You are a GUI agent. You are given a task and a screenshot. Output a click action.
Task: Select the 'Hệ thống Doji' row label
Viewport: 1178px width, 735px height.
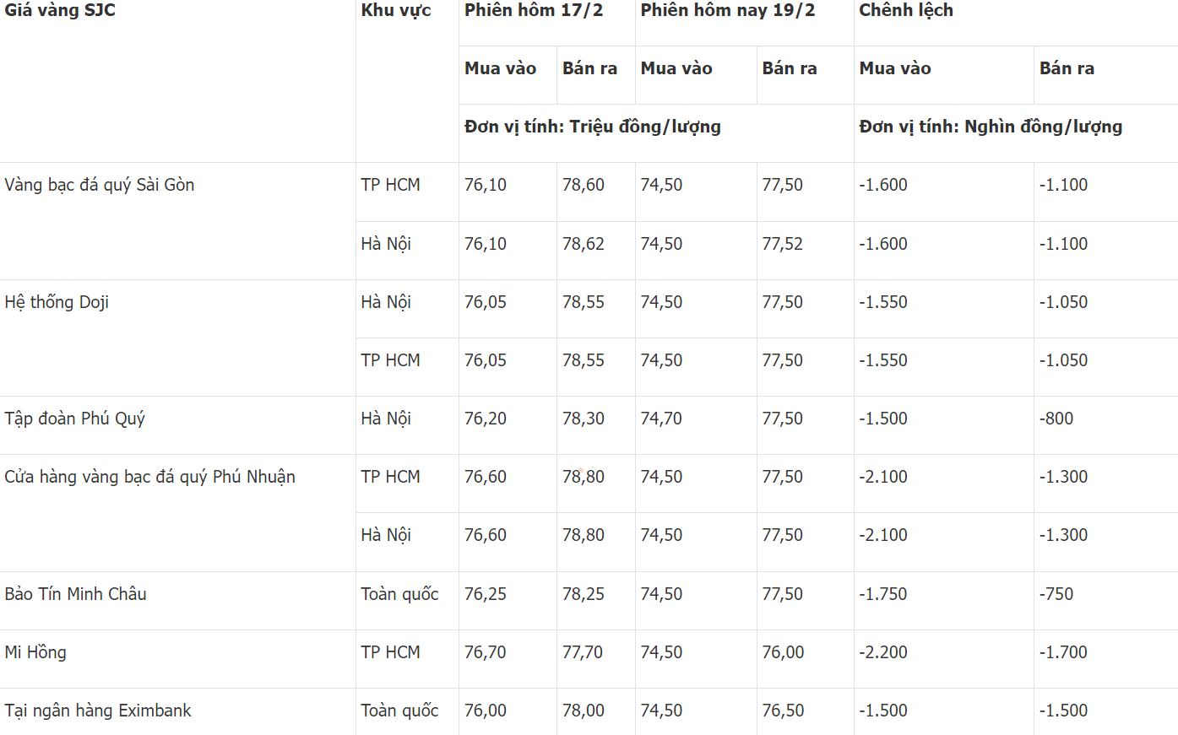[57, 302]
